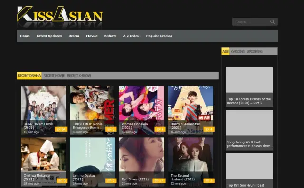The image size is (304, 188).
Task: Switch to the Recent Movie tab
Action: pyautogui.click(x=54, y=76)
